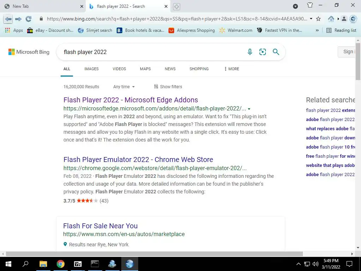Switch to the VIDEOS tab

click(x=119, y=69)
